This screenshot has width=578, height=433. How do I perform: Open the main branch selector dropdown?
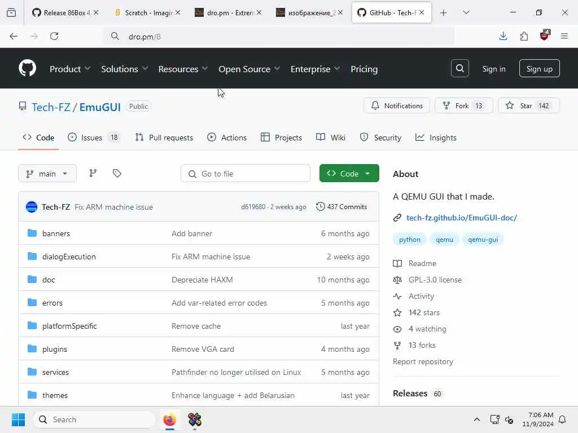[47, 174]
